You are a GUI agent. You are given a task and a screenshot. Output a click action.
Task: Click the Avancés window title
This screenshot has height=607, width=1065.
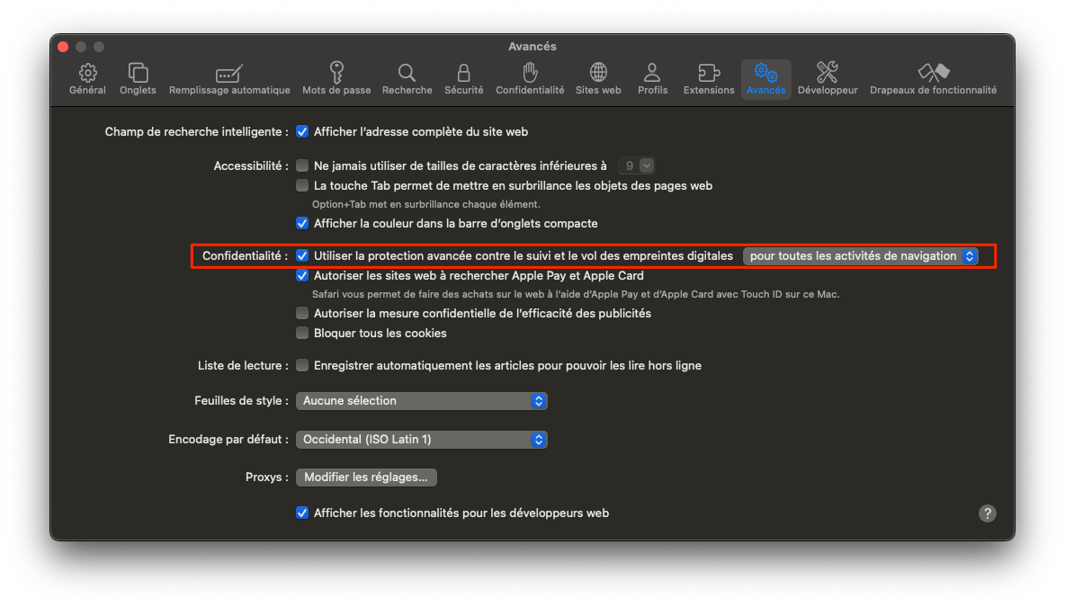click(x=532, y=46)
